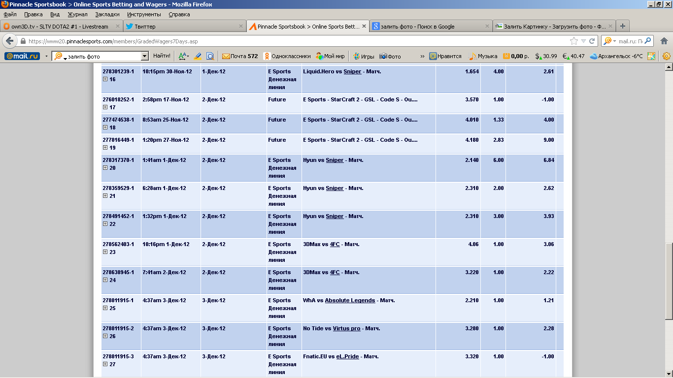673x378 pixels.
Task: Open the Журнал menu
Action: 77,14
